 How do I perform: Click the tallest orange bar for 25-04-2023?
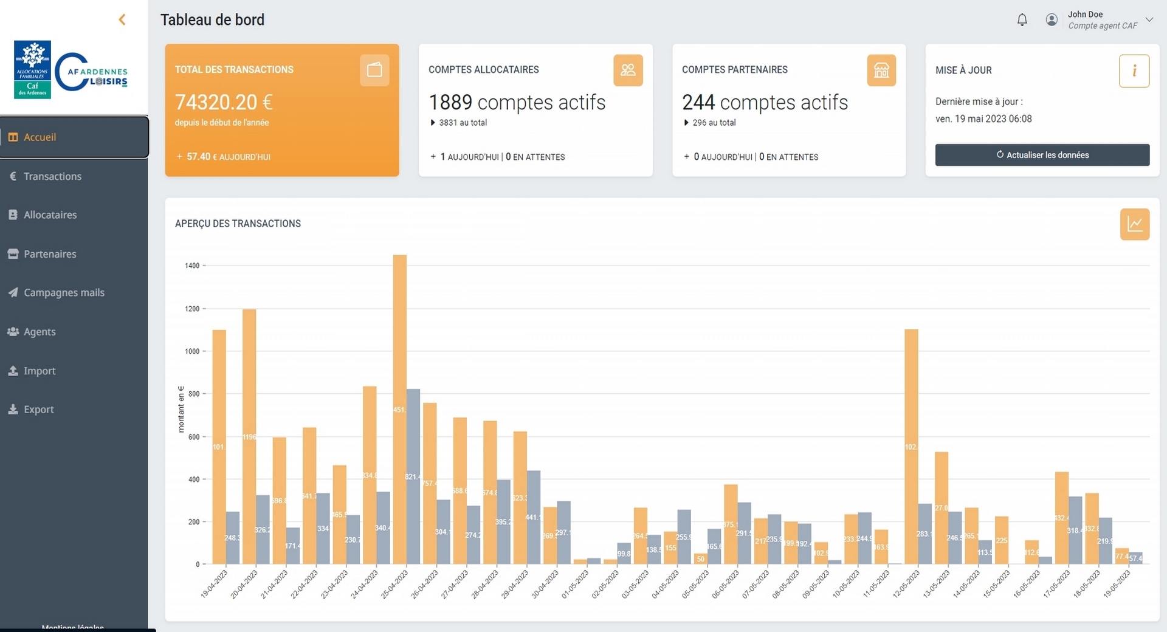[x=400, y=409]
